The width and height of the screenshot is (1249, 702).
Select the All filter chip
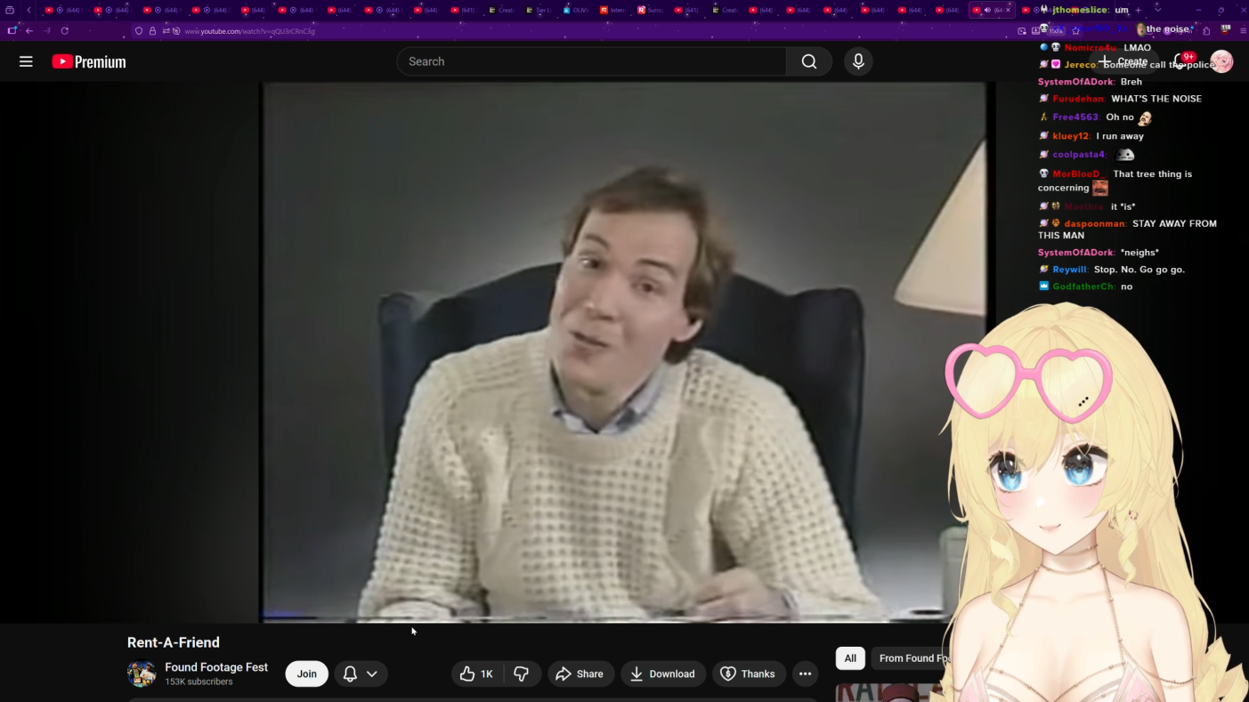850,658
